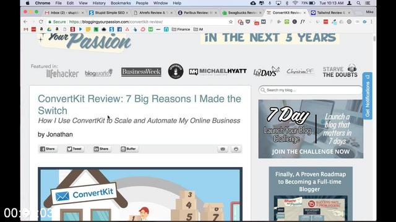Click the address bar URL

[116, 22]
